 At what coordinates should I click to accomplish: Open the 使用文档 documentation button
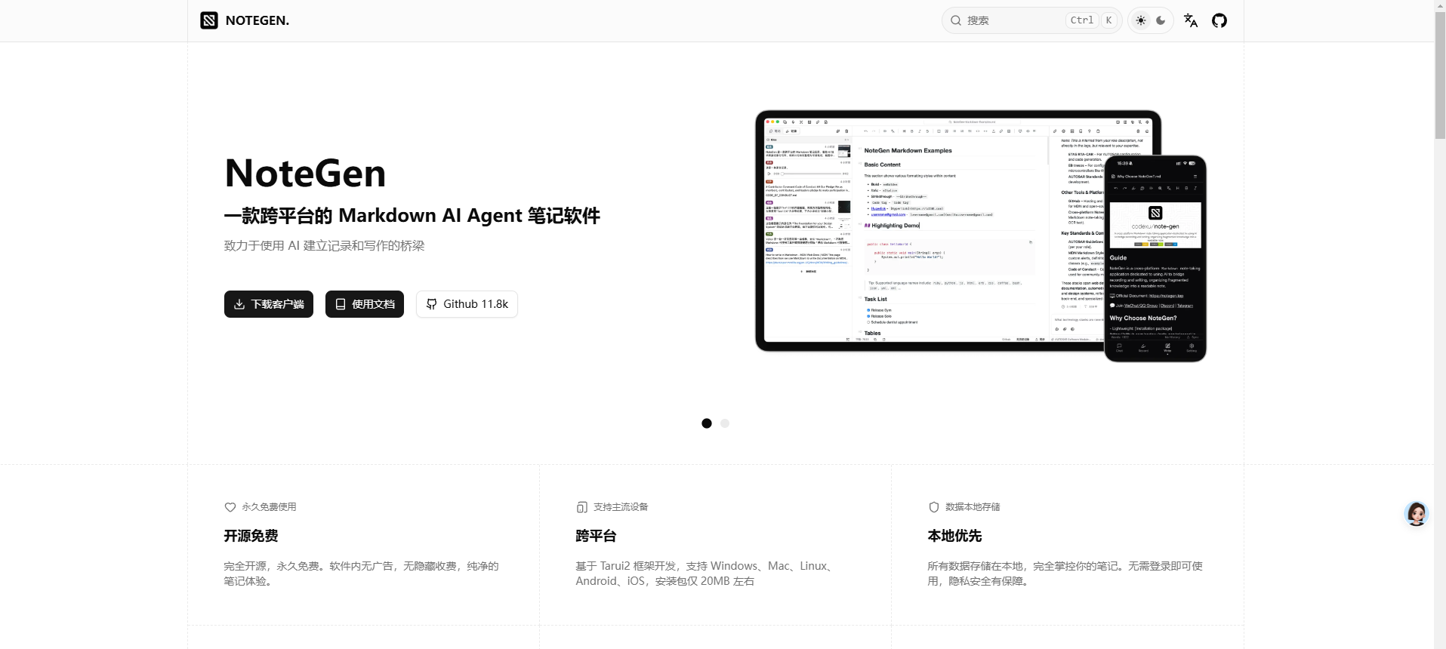365,304
